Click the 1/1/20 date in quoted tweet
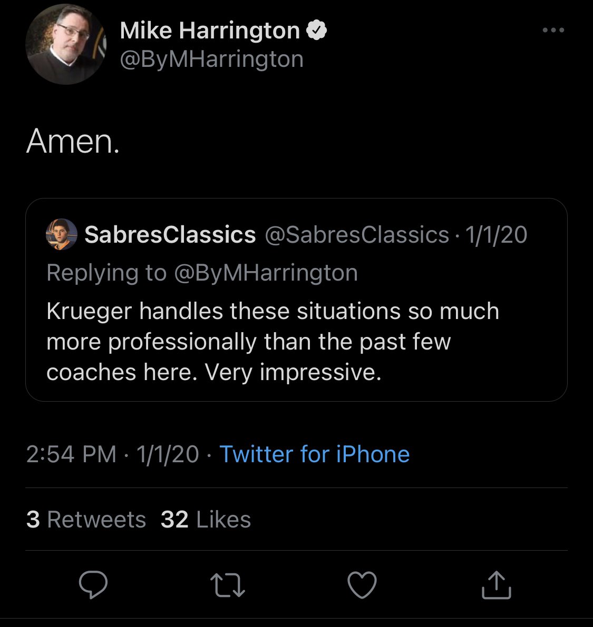 click(x=496, y=234)
